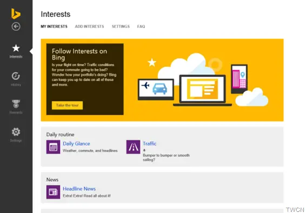Open the FAQ tab
Image resolution: width=306 pixels, height=213 pixels.
pos(141,26)
